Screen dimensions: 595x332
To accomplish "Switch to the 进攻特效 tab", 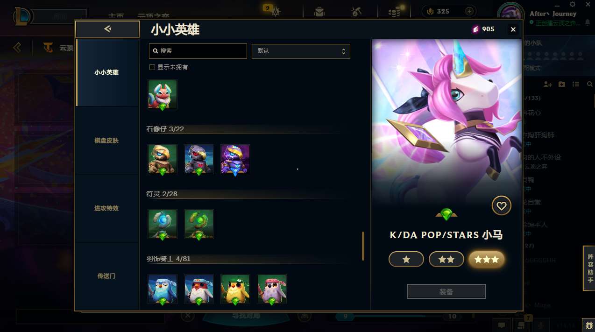I will [106, 208].
